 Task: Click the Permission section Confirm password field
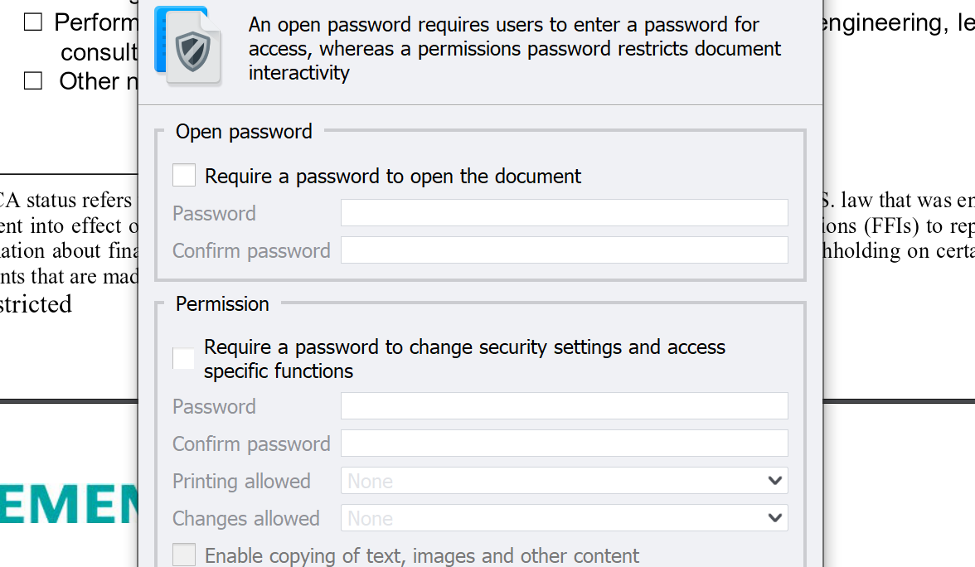[x=564, y=443]
